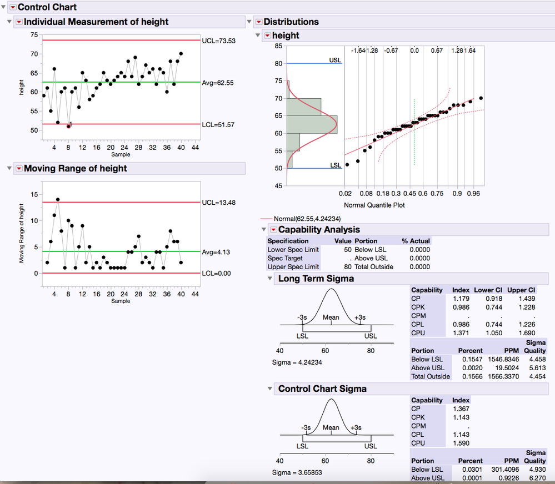Collapse the Long Term Sigma section

(x=270, y=278)
